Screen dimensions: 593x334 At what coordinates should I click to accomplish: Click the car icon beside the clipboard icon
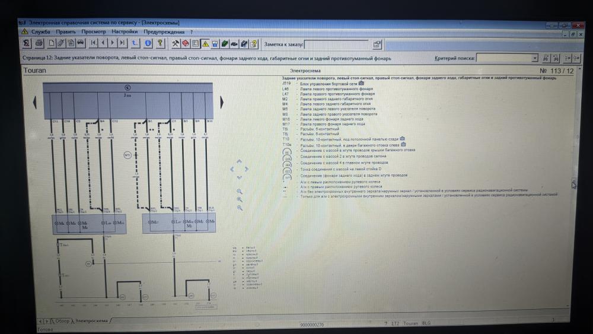[81, 43]
